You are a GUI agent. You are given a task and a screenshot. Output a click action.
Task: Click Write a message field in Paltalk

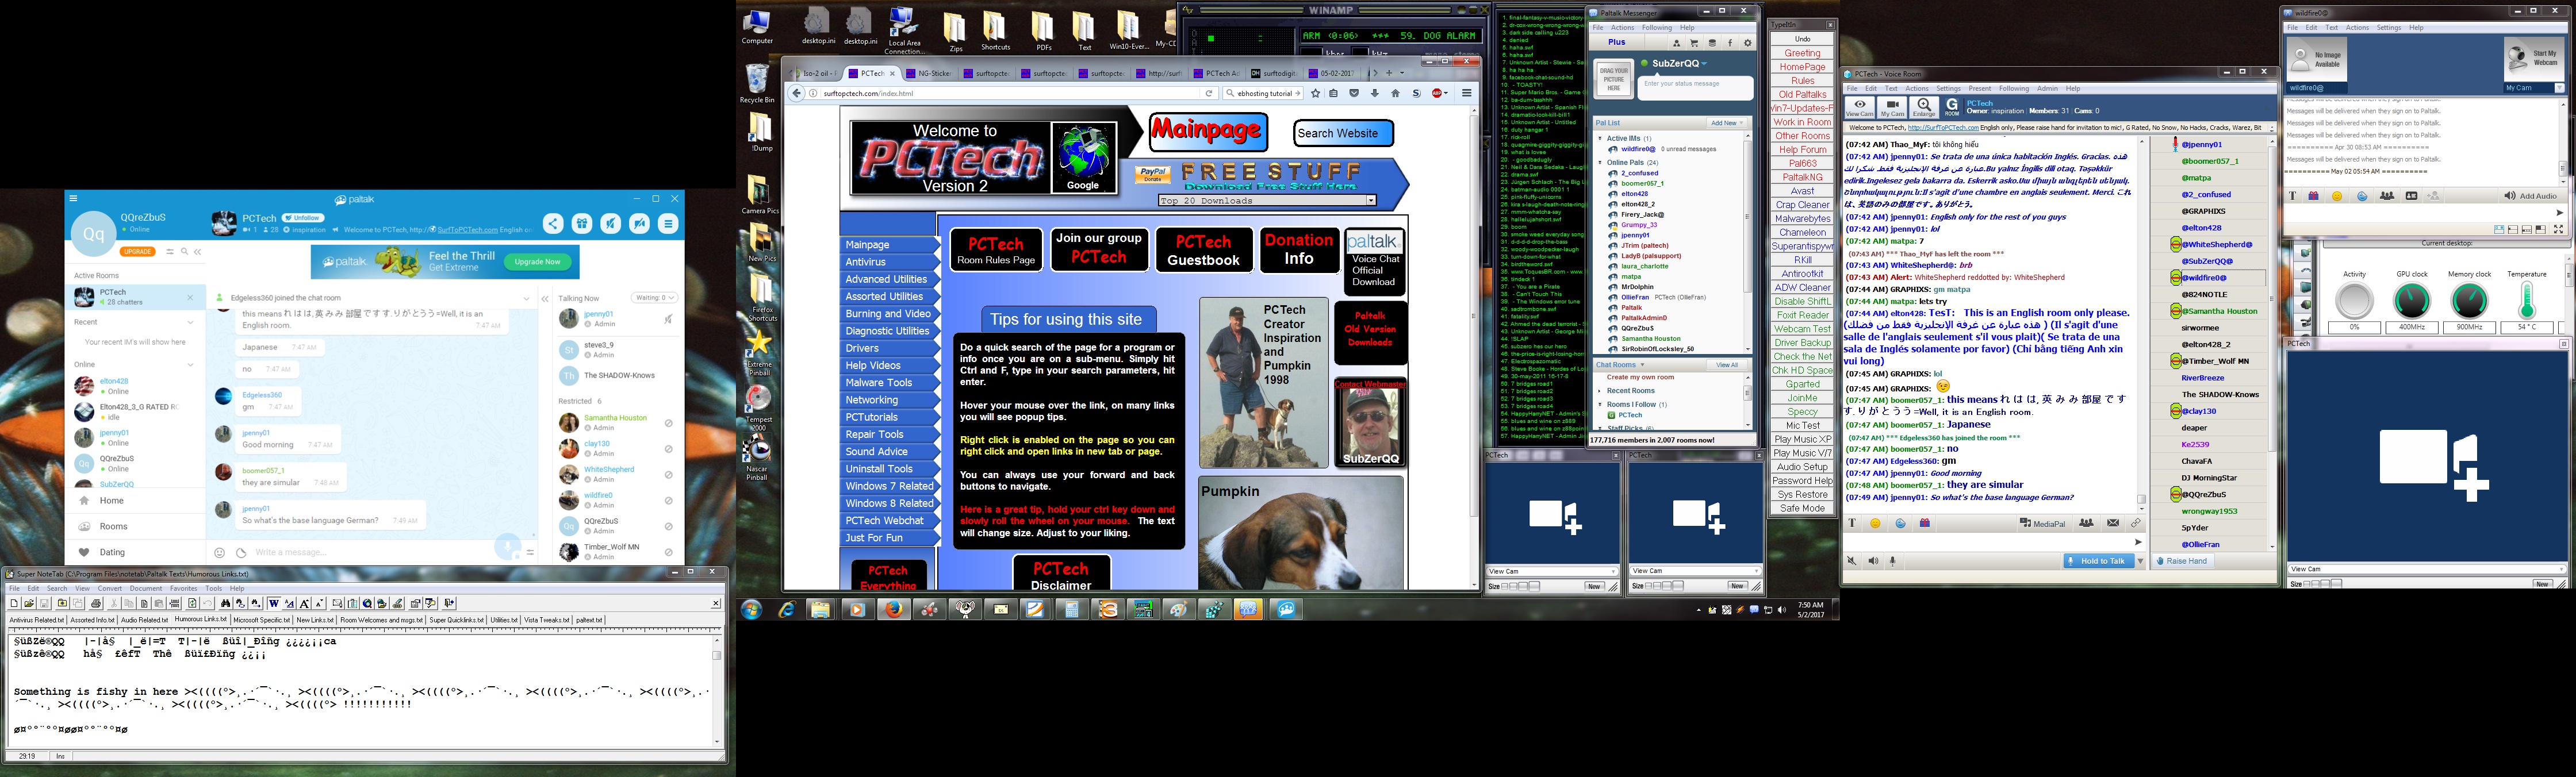pyautogui.click(x=370, y=552)
